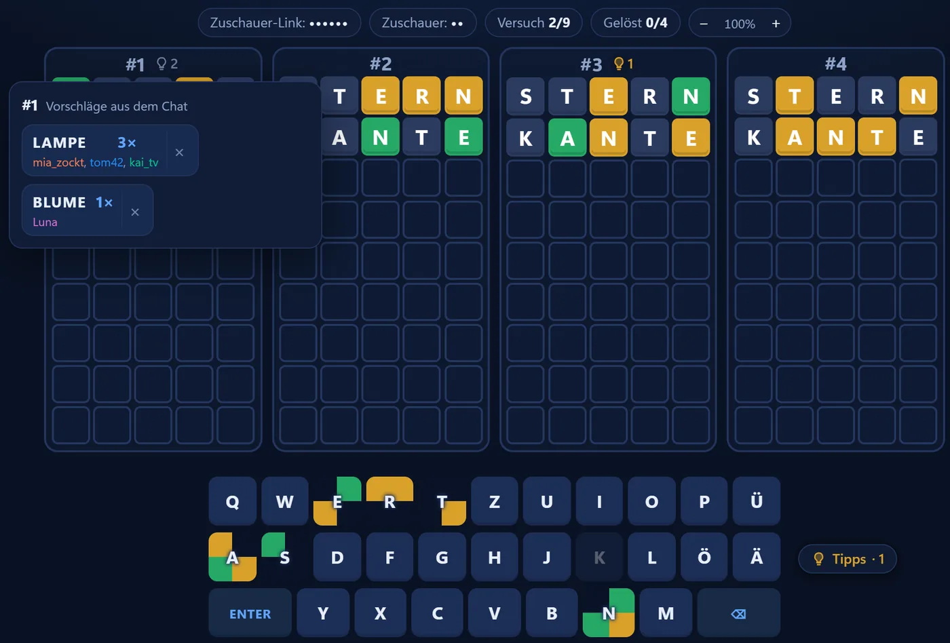The height and width of the screenshot is (643, 950).
Task: Submit the guess with ENTER key
Action: point(250,613)
